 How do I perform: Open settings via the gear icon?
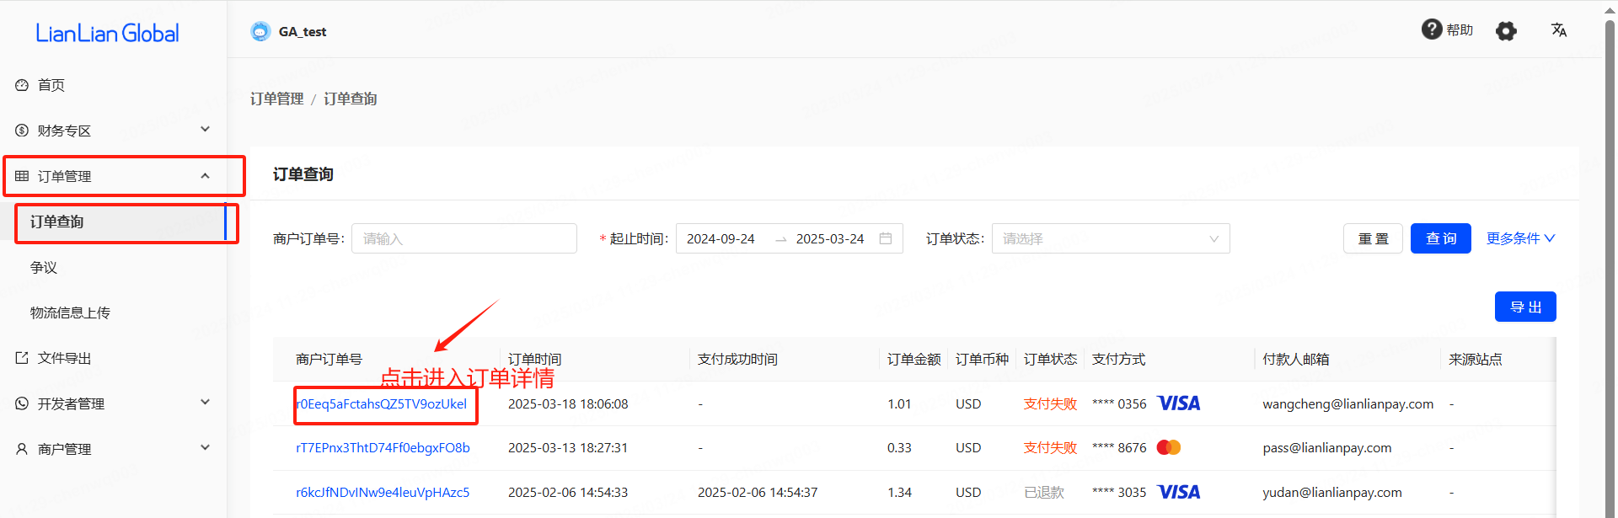[1506, 31]
